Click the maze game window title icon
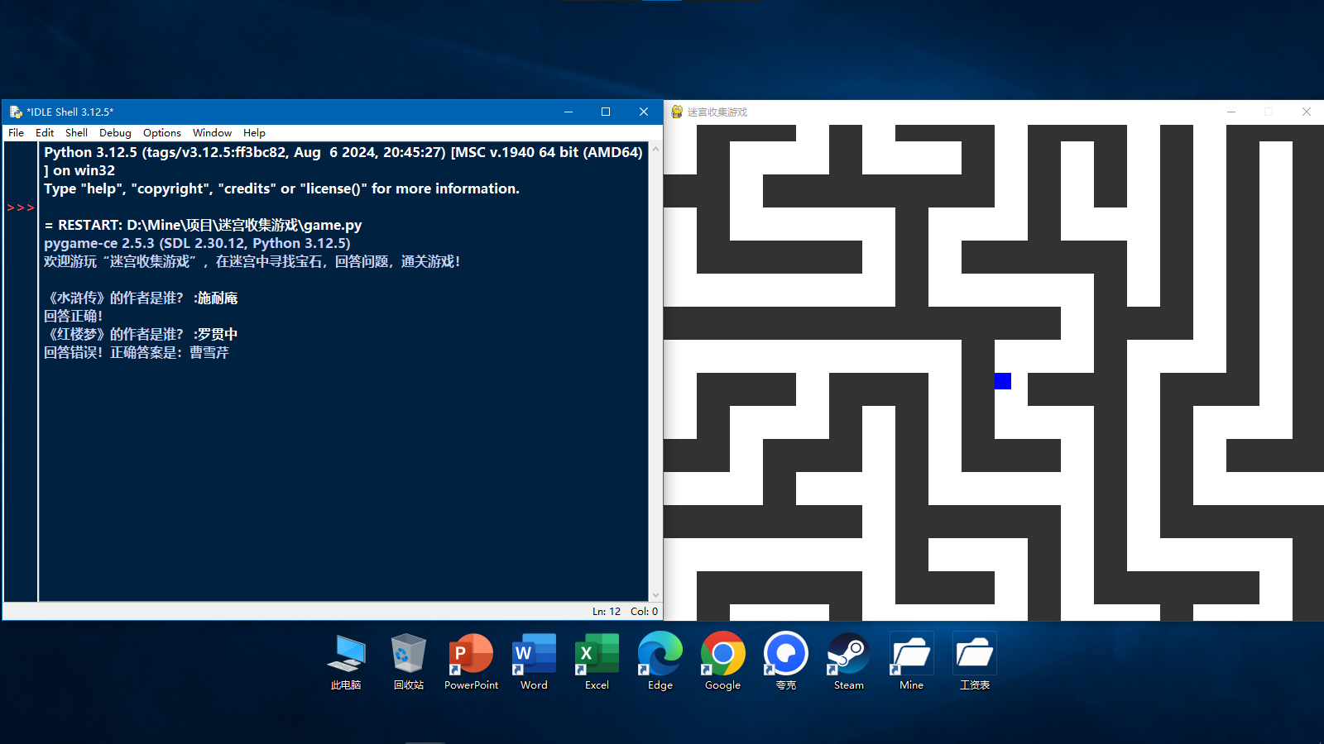The height and width of the screenshot is (744, 1324). (677, 112)
